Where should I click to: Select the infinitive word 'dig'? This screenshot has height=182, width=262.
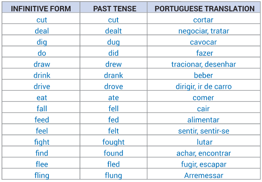tap(42, 42)
